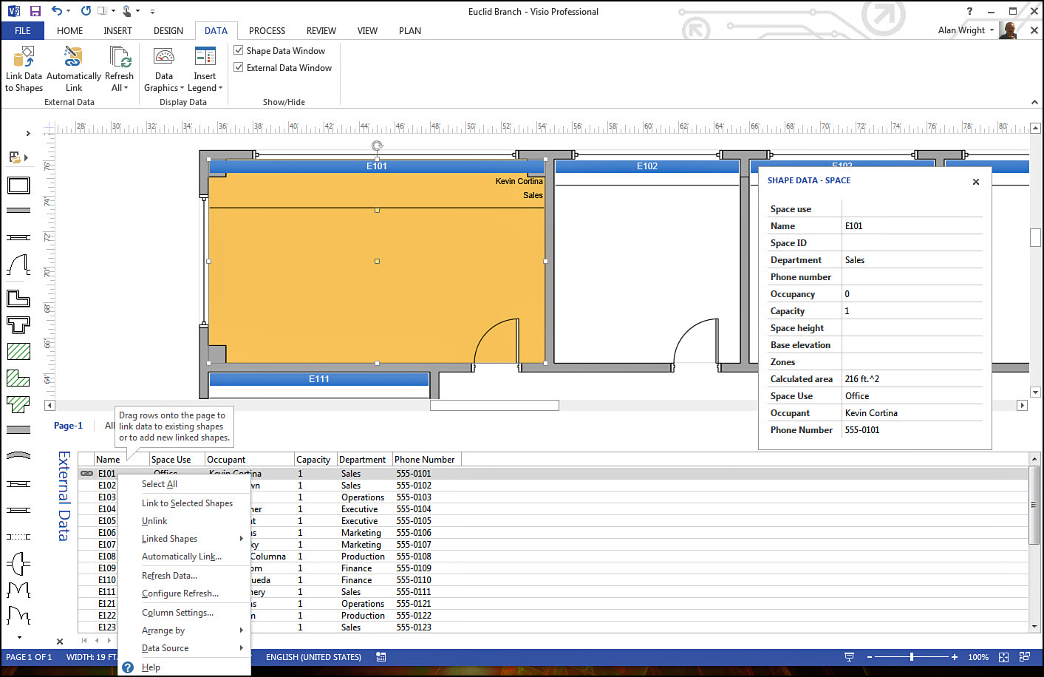1044x677 pixels.
Task: Open Help via the question mark icon
Action: tap(969, 11)
